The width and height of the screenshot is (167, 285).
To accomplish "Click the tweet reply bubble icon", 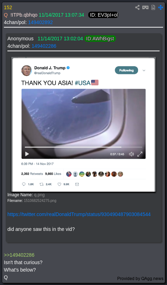I will click(24, 184).
